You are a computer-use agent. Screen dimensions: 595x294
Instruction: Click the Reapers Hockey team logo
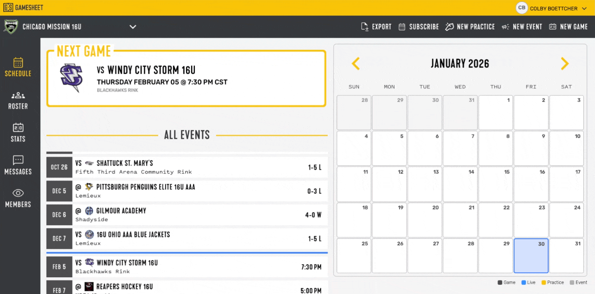89,287
